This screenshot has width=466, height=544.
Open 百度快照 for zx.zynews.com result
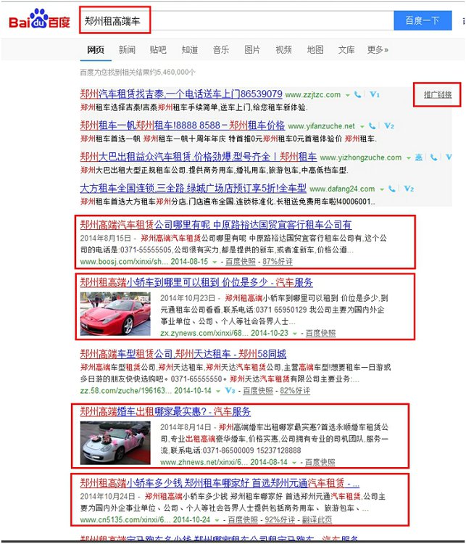[320, 333]
